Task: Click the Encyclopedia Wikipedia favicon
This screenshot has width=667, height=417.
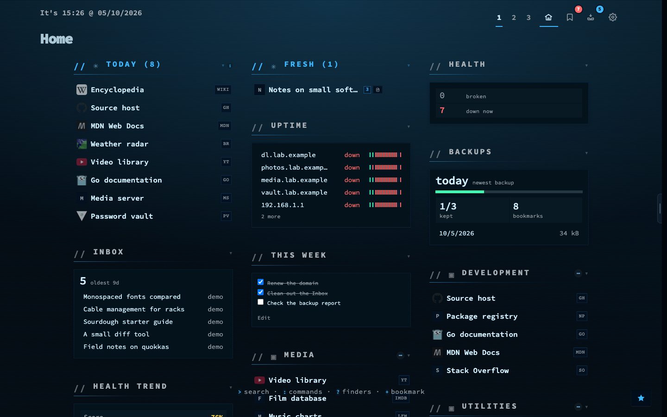Action: pyautogui.click(x=82, y=90)
